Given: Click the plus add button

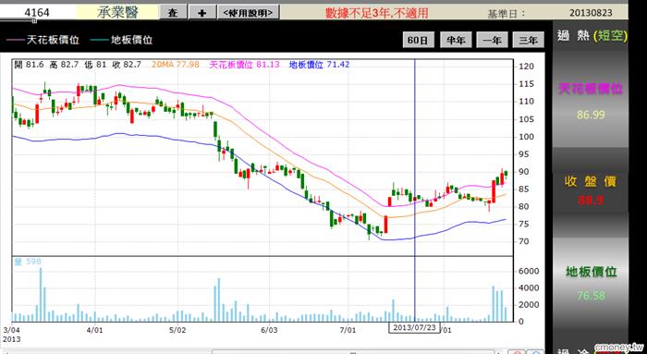Looking at the screenshot, I should point(201,12).
